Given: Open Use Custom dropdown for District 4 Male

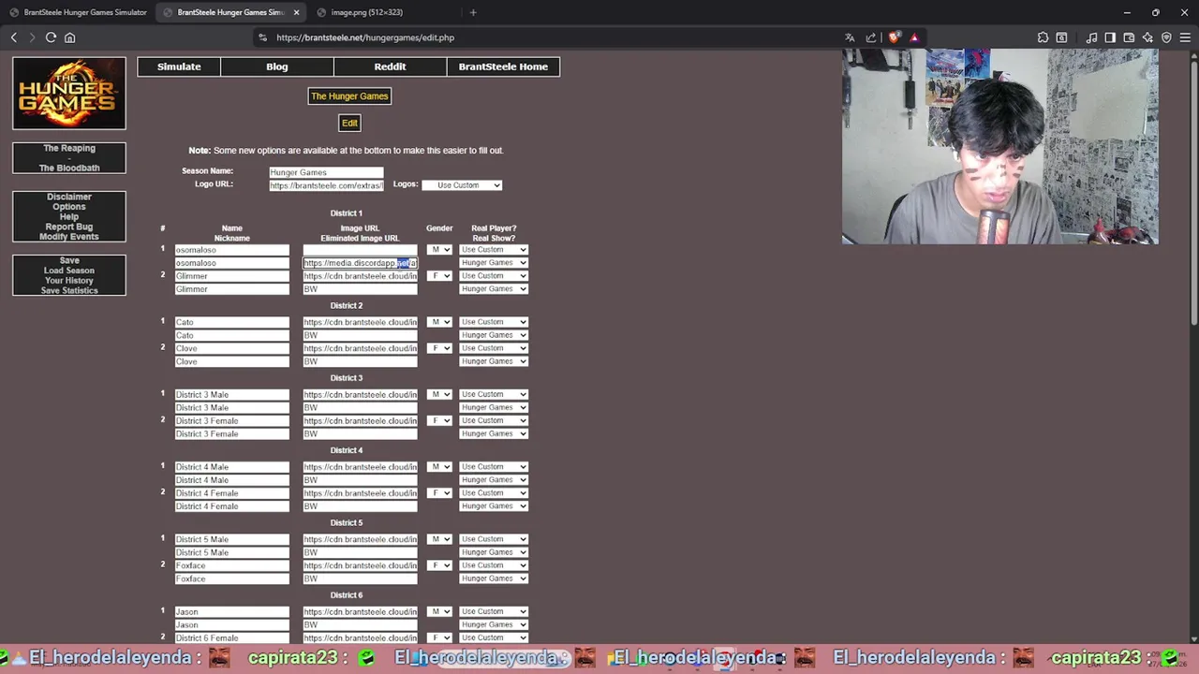Looking at the screenshot, I should 494,467.
